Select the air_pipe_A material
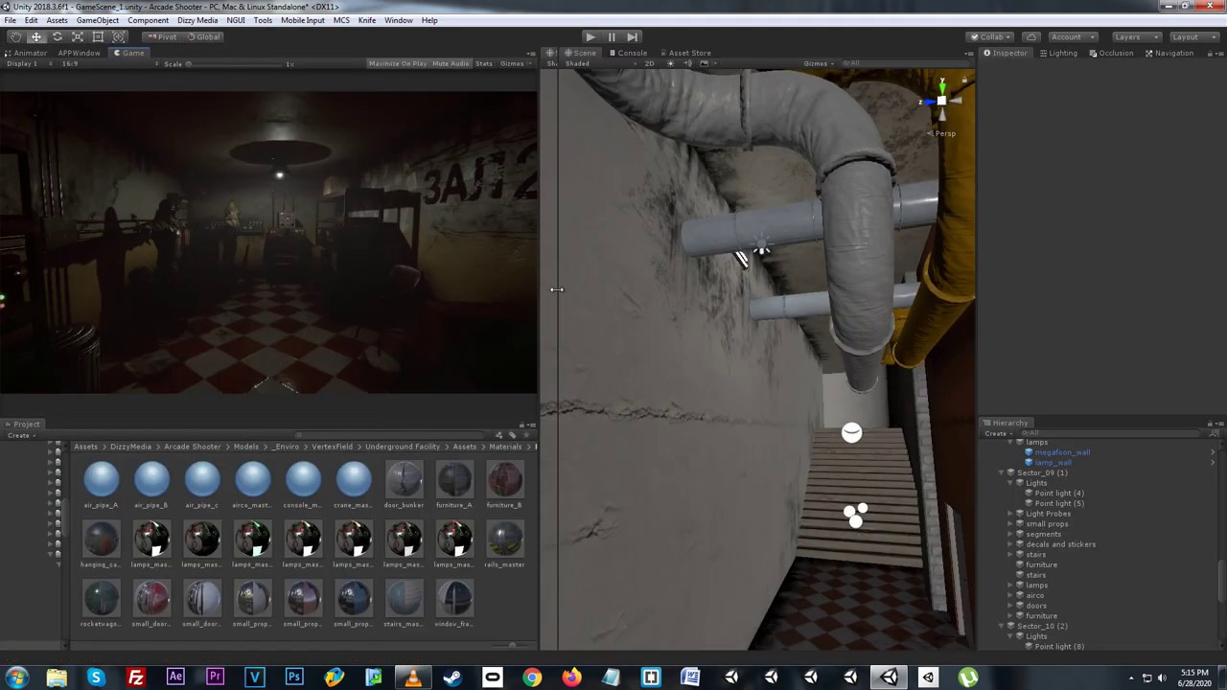 (x=101, y=485)
